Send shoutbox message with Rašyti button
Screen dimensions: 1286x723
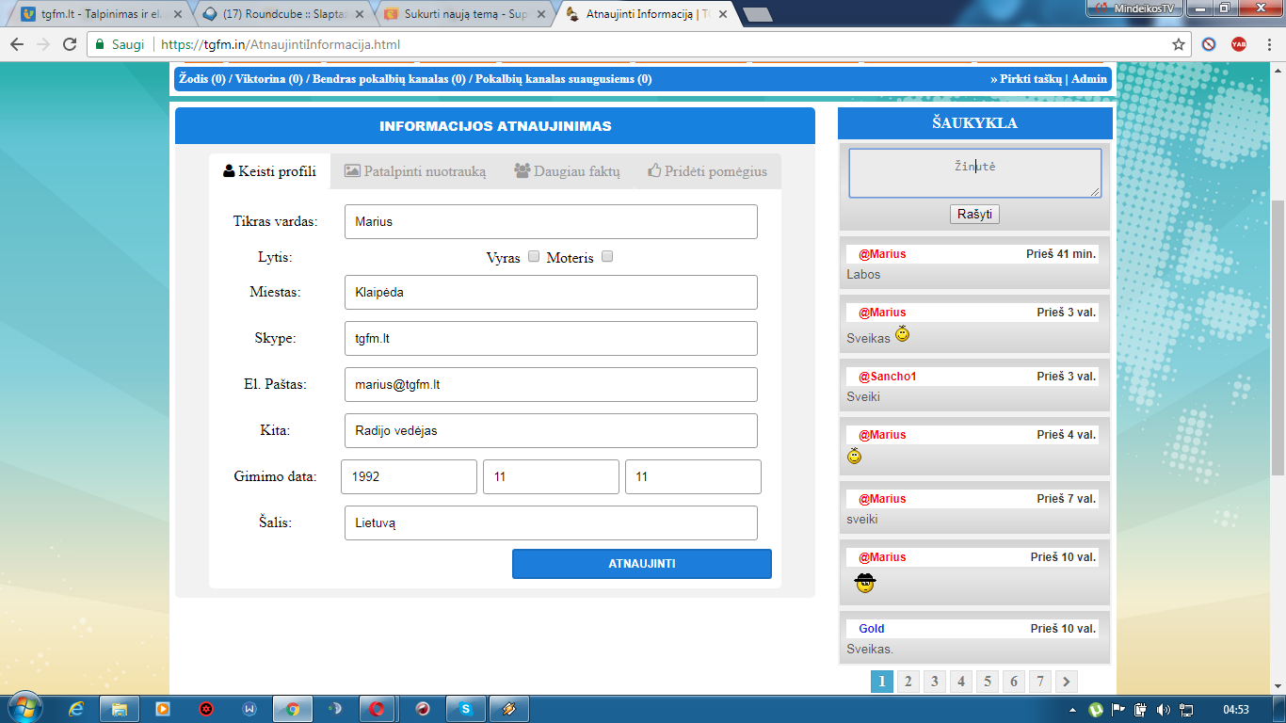pos(974,215)
